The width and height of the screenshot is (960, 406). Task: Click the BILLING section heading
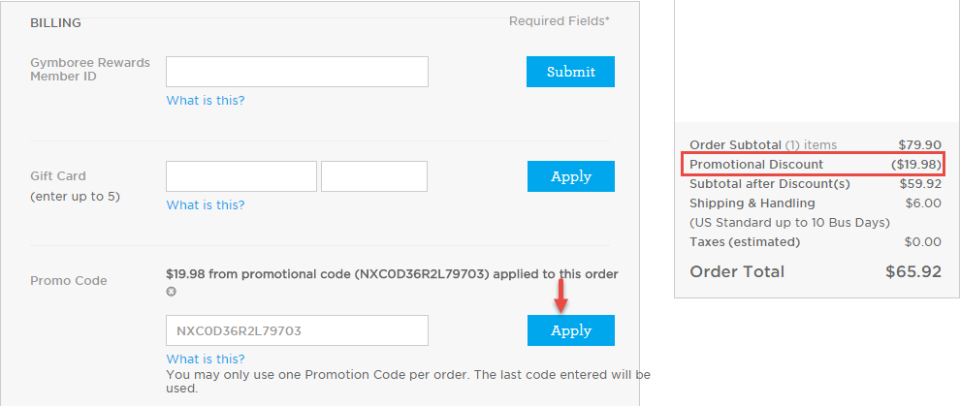(x=55, y=23)
